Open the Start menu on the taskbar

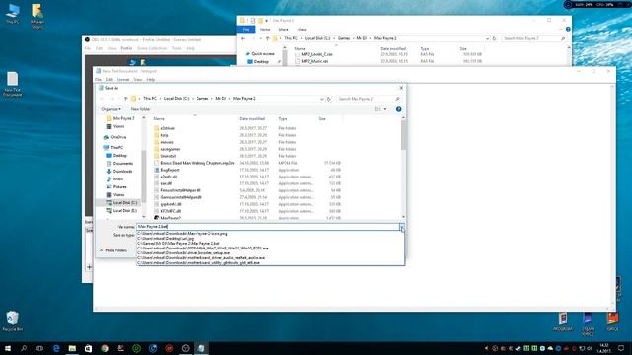click(8, 348)
